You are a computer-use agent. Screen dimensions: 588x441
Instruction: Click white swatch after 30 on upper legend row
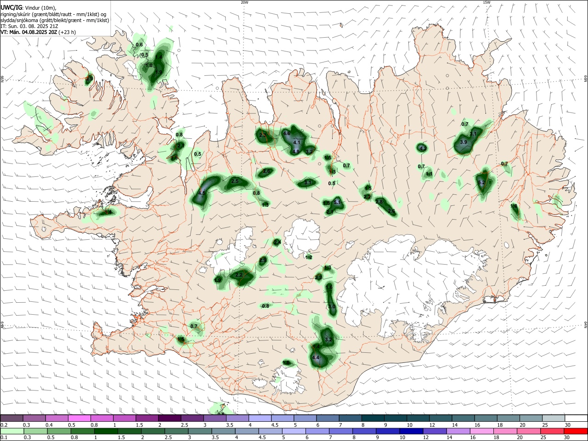coord(576,418)
